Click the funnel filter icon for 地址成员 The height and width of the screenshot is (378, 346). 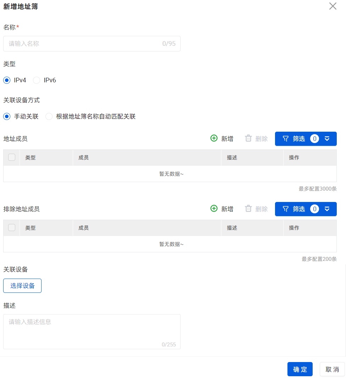point(286,139)
